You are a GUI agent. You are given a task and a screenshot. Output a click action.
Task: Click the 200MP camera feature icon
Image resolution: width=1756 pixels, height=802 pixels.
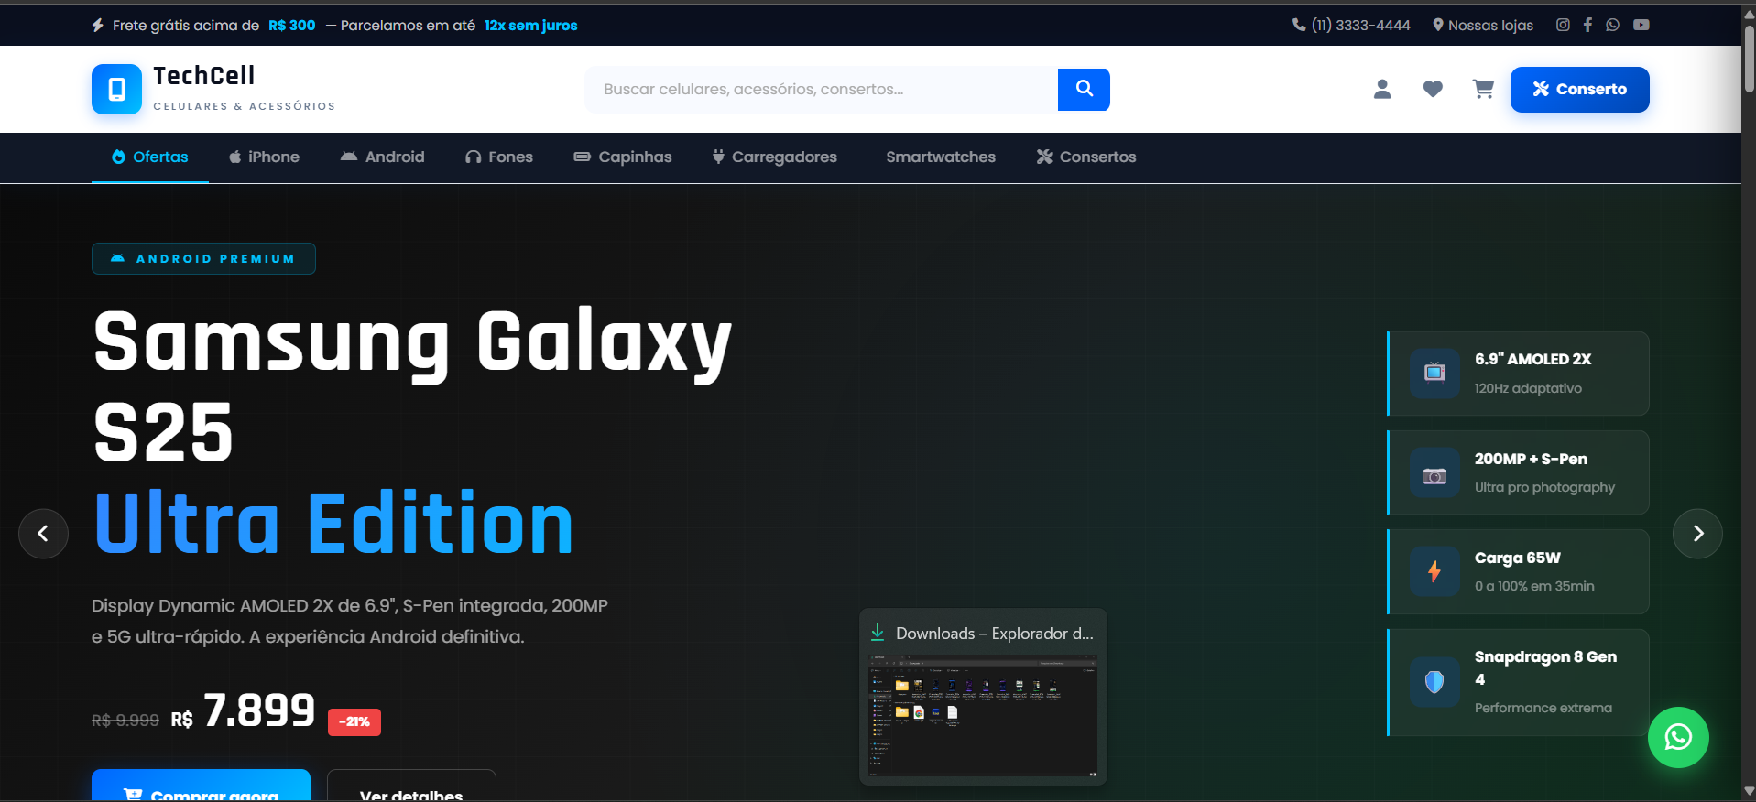[x=1434, y=472]
